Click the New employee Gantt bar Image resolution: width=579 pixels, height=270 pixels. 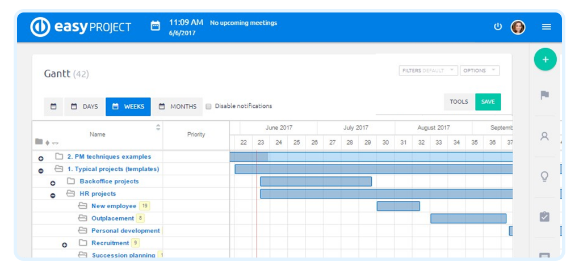click(398, 206)
